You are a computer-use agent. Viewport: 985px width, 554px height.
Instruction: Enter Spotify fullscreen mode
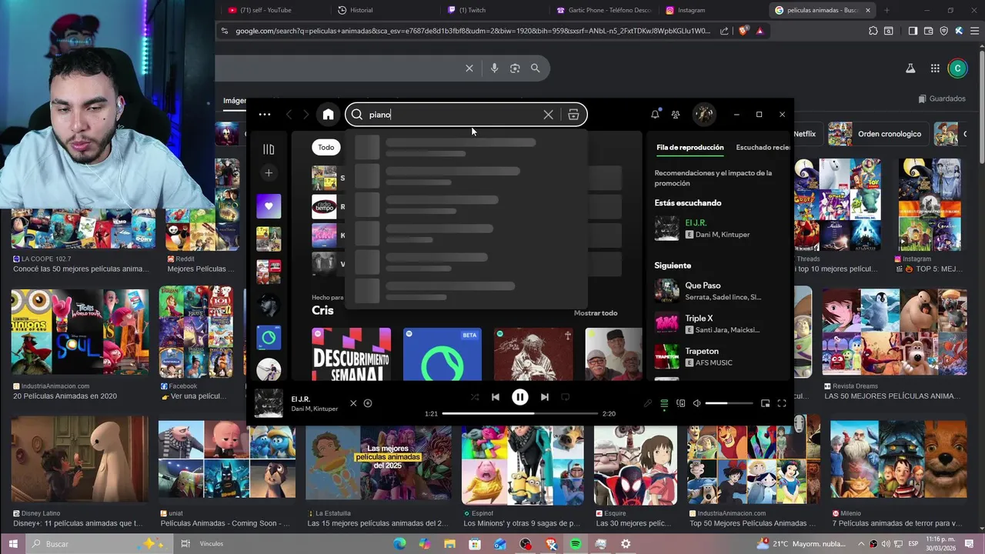point(782,403)
